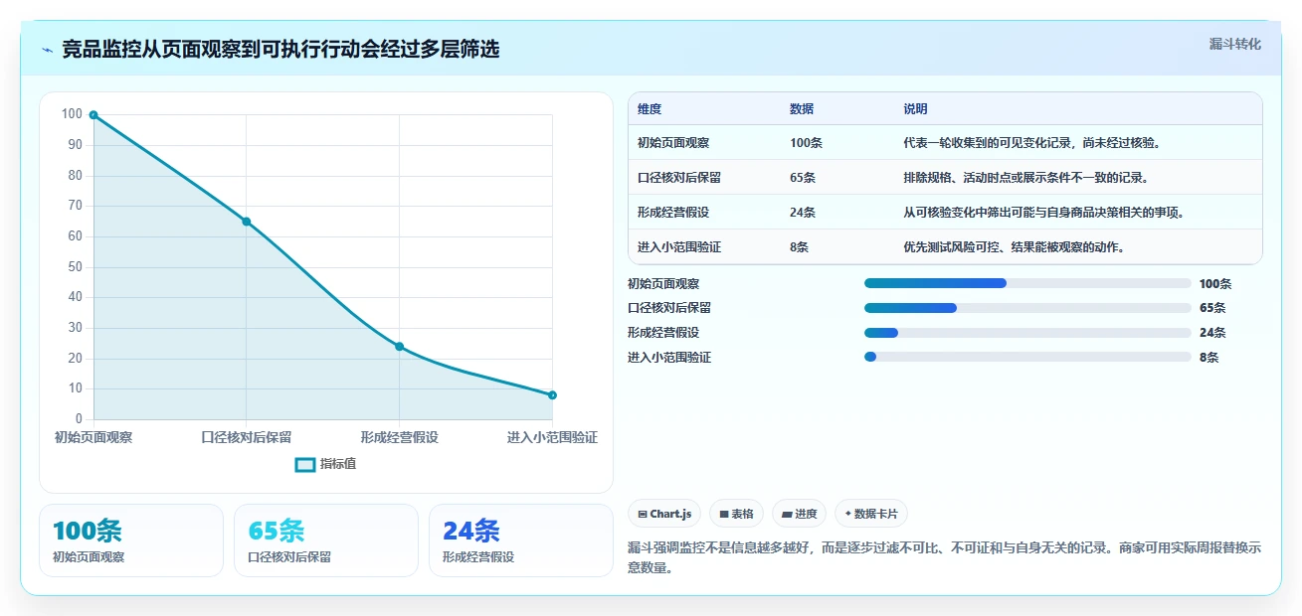The image size is (1302, 616).
Task: Click the 形成经营假设 x-axis label
Action: click(399, 437)
